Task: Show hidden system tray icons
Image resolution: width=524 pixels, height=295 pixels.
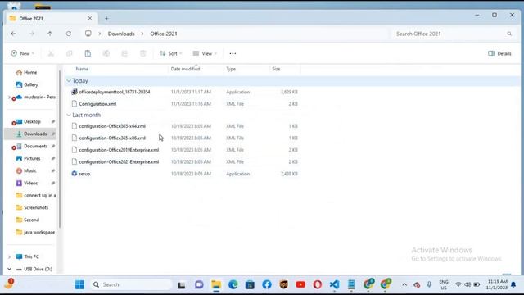Action: (x=404, y=284)
